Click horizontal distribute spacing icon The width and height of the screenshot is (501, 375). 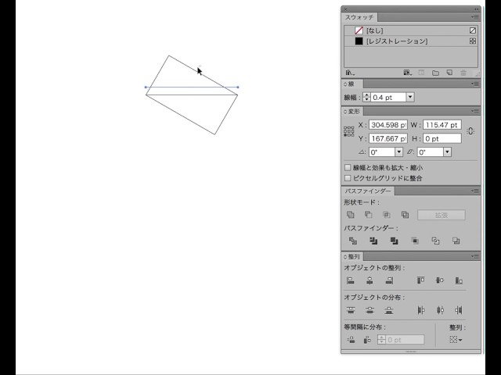(367, 340)
